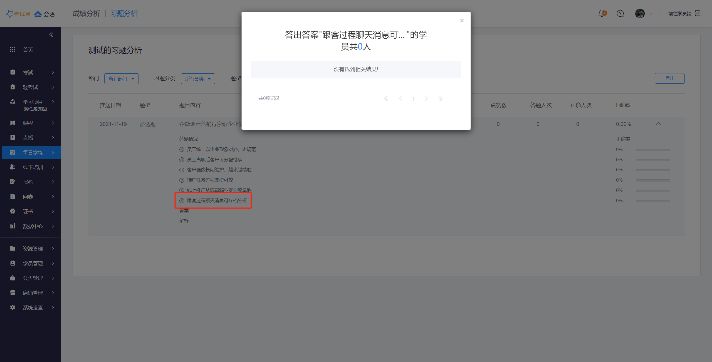Click the 首页 grid icon in sidebar

(x=13, y=49)
